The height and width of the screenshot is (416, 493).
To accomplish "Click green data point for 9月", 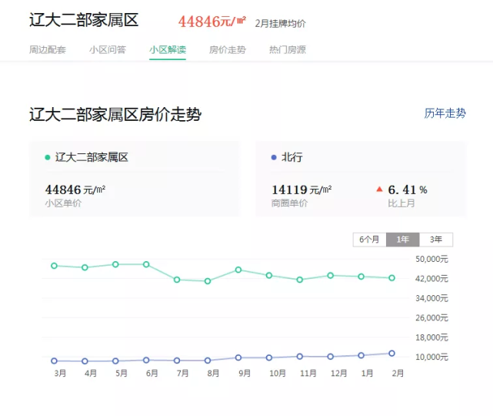I will pos(238,270).
